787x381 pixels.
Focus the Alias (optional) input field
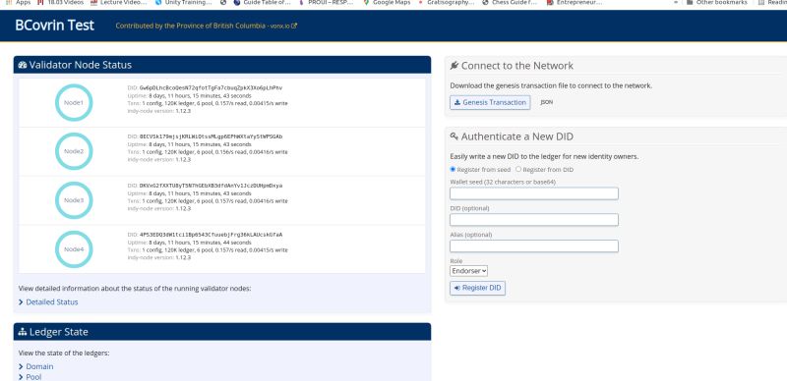(x=534, y=246)
